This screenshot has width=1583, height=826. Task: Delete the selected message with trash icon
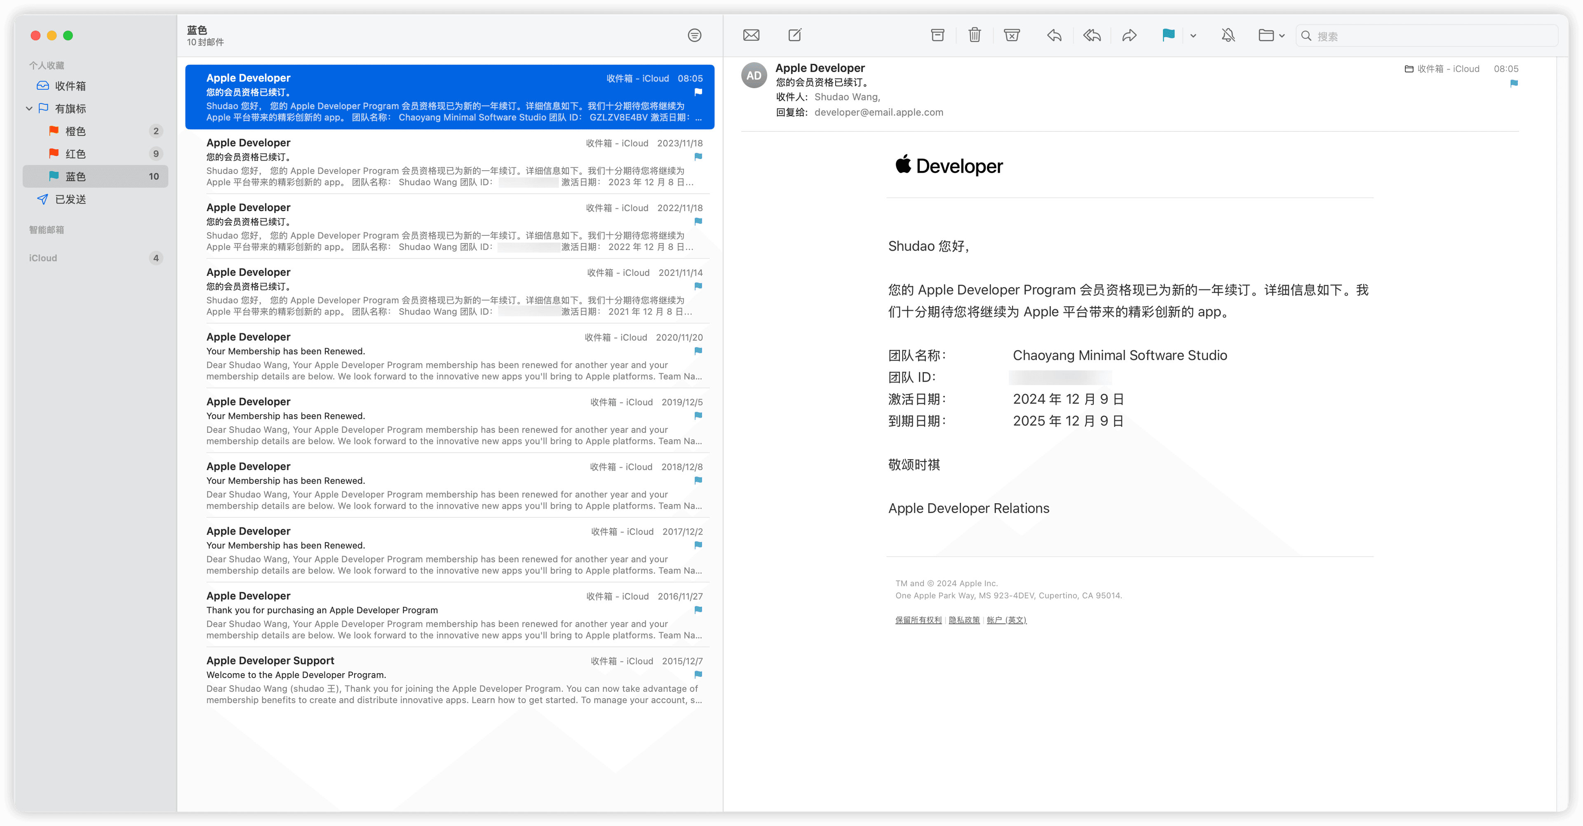coord(975,35)
